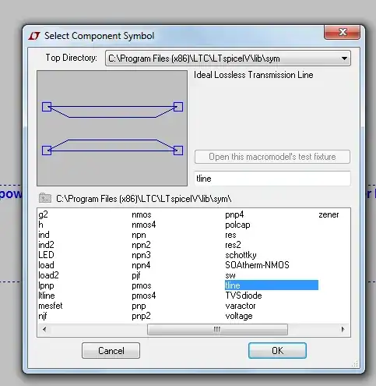This screenshot has width=376, height=386.
Task: Click the parent folder icon beside path
Action: coord(45,198)
